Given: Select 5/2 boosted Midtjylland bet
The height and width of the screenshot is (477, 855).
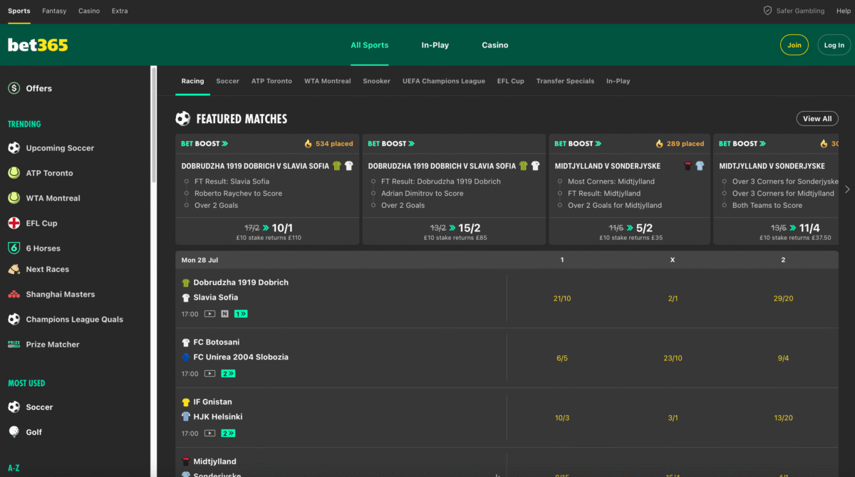Looking at the screenshot, I should (x=630, y=231).
